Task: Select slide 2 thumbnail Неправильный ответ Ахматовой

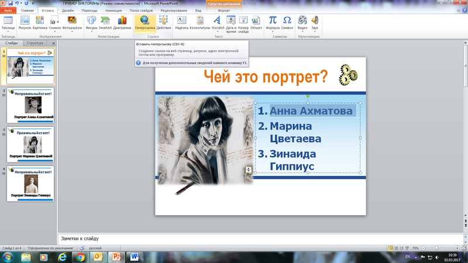Action: point(30,105)
